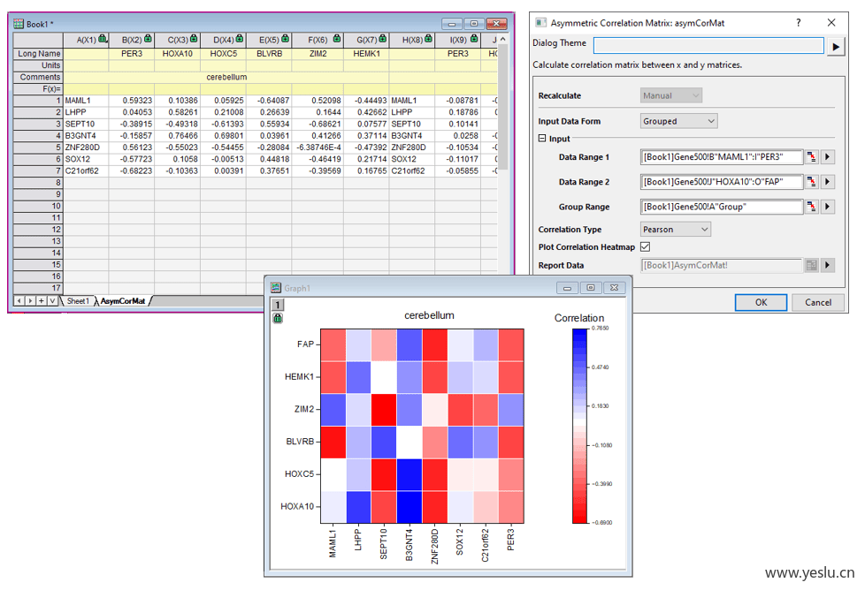Click Report Data sheet browse icon
Screen dimensions: 865x590
pyautogui.click(x=811, y=266)
